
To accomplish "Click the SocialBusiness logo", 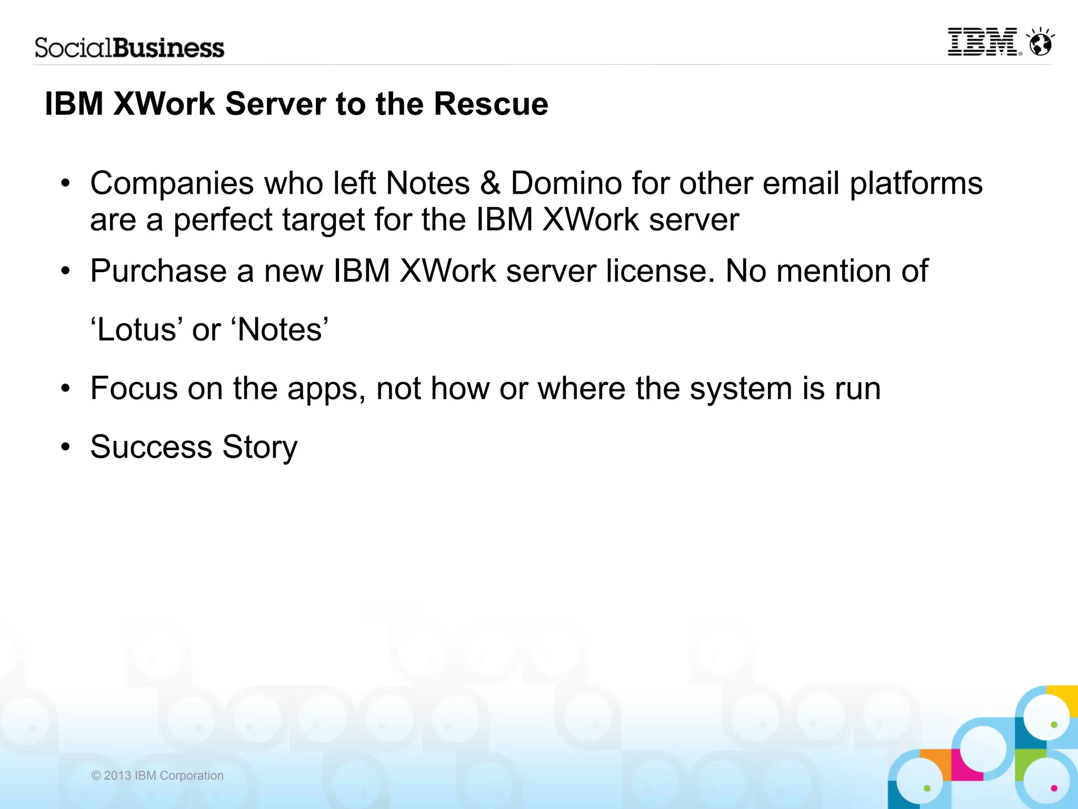I will (129, 48).
